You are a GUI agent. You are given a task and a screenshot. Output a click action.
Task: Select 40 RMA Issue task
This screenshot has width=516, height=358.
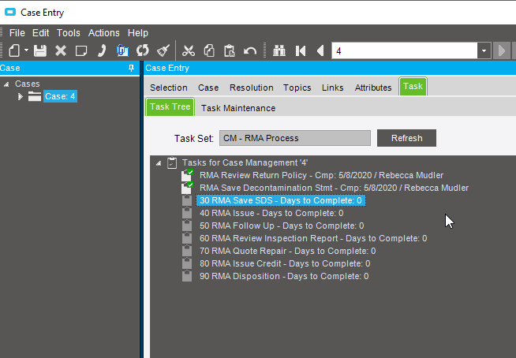(271, 213)
